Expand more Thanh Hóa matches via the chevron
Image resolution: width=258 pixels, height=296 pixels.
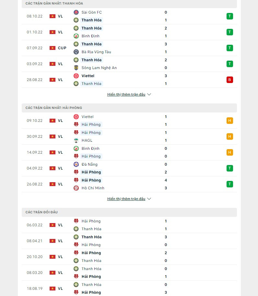click(149, 95)
